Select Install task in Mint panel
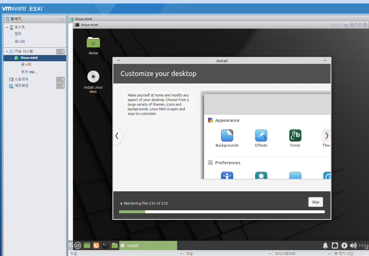This screenshot has height=256, width=369. click(x=148, y=245)
